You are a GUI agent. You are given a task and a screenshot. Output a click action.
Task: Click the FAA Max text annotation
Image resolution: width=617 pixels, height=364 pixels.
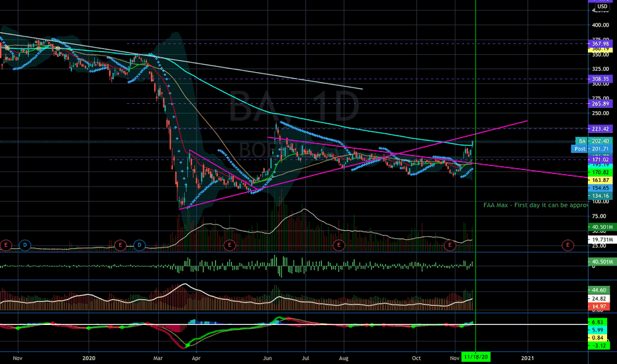point(536,205)
